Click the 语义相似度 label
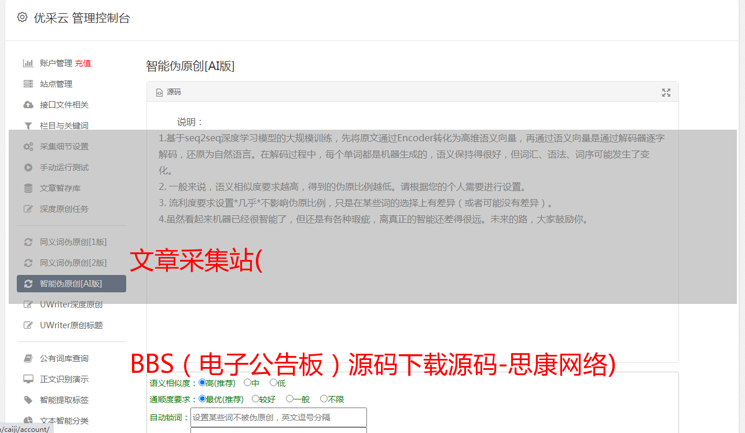The height and width of the screenshot is (433, 745). [173, 383]
